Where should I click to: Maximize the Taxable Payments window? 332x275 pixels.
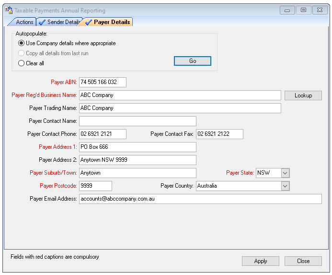pos(303,10)
